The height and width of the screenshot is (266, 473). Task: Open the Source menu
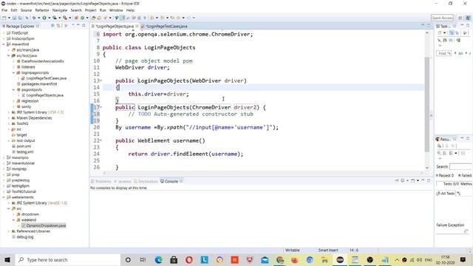tap(26, 10)
